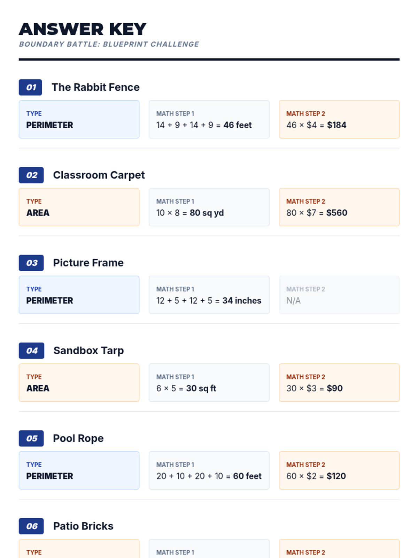
Task: Select the Rabbit Fence heading
Action: pyautogui.click(x=95, y=87)
